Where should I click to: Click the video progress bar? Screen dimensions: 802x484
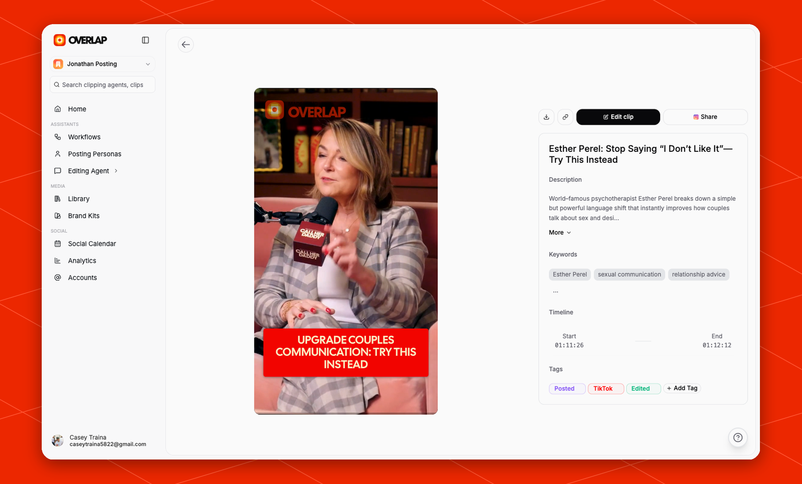click(x=346, y=413)
